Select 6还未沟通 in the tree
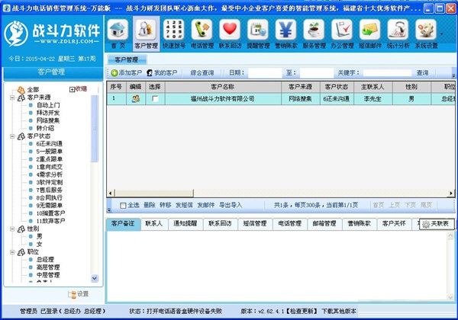Screen dimensions: 458x320 point(50,144)
